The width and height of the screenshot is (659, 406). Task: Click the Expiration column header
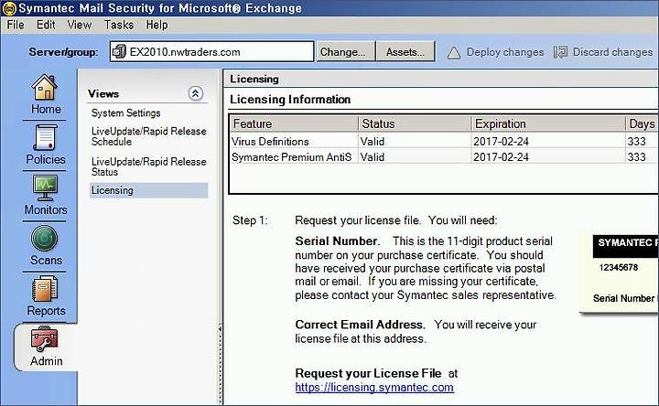point(548,123)
